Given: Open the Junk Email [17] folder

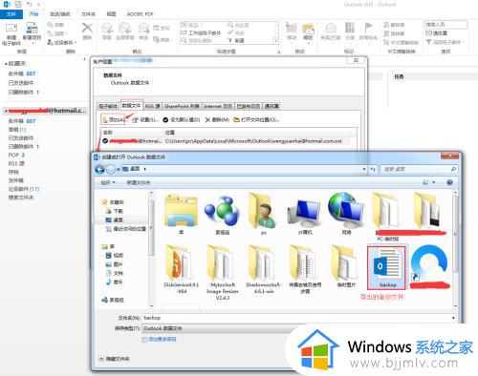Looking at the screenshot, I should click(24, 189).
